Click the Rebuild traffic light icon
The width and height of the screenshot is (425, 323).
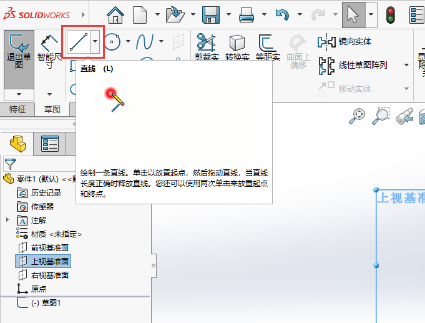point(390,15)
